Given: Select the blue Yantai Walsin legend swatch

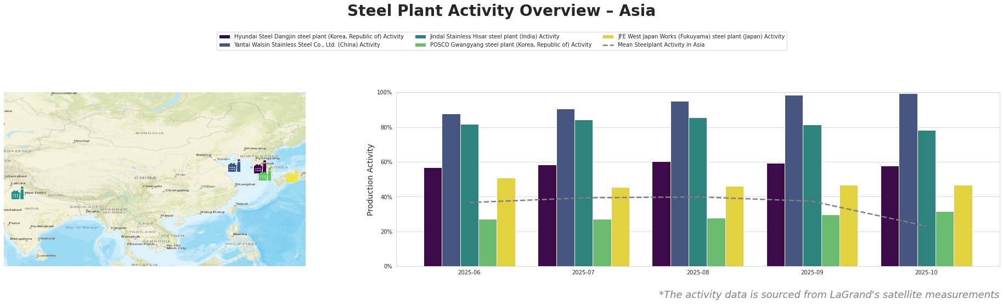Looking at the screenshot, I should pyautogui.click(x=225, y=45).
